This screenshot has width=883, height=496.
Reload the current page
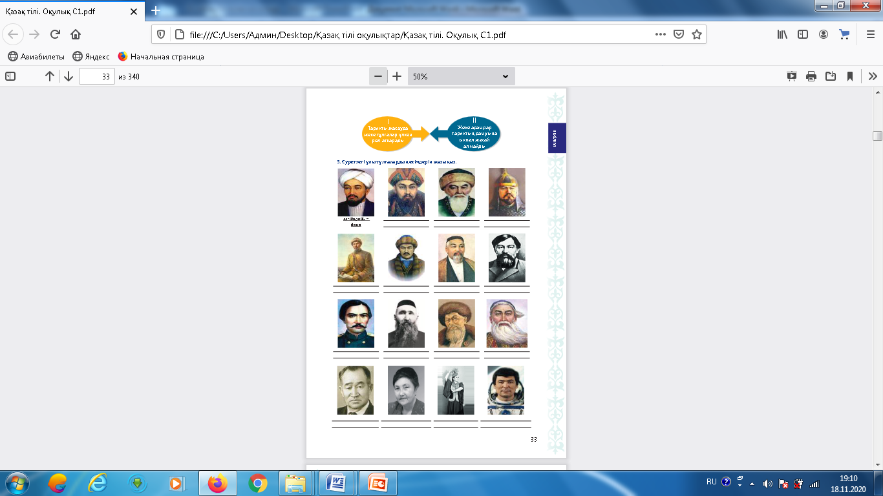[x=55, y=34]
